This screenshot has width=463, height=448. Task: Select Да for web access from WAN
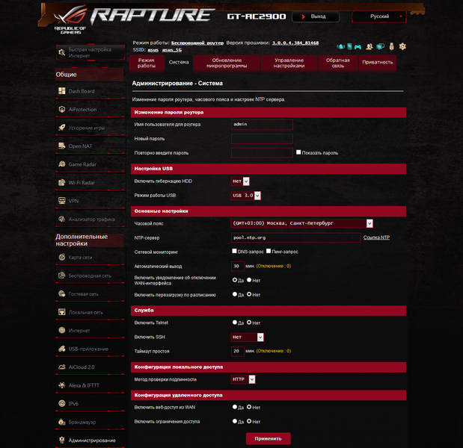(x=235, y=407)
